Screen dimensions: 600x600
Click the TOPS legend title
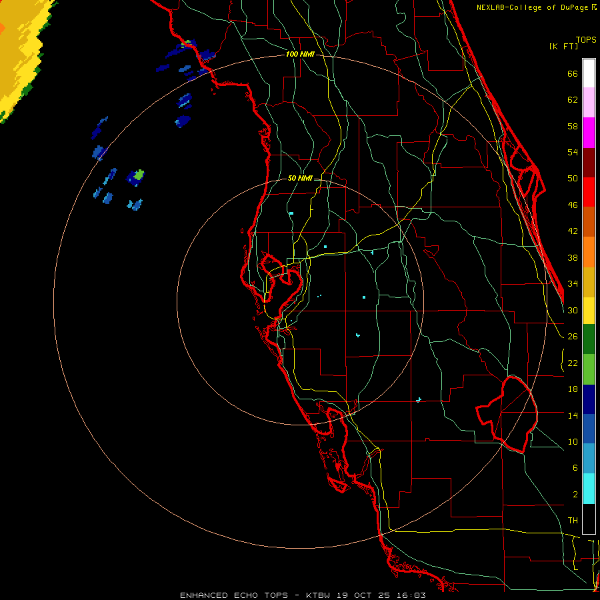pyautogui.click(x=586, y=40)
